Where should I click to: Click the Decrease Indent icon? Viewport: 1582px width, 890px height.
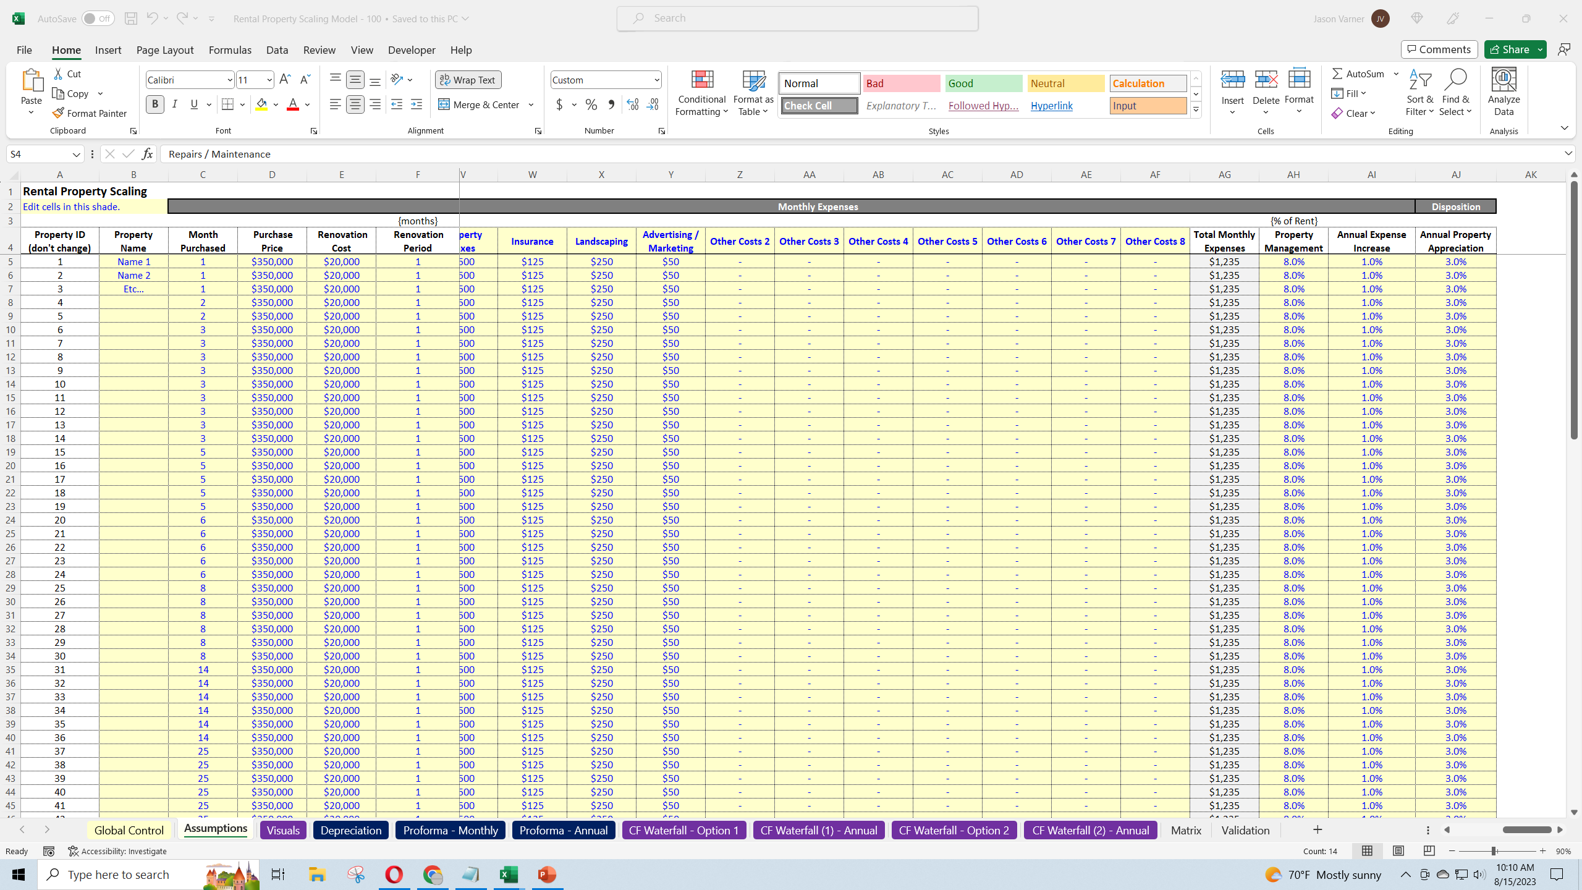[397, 104]
